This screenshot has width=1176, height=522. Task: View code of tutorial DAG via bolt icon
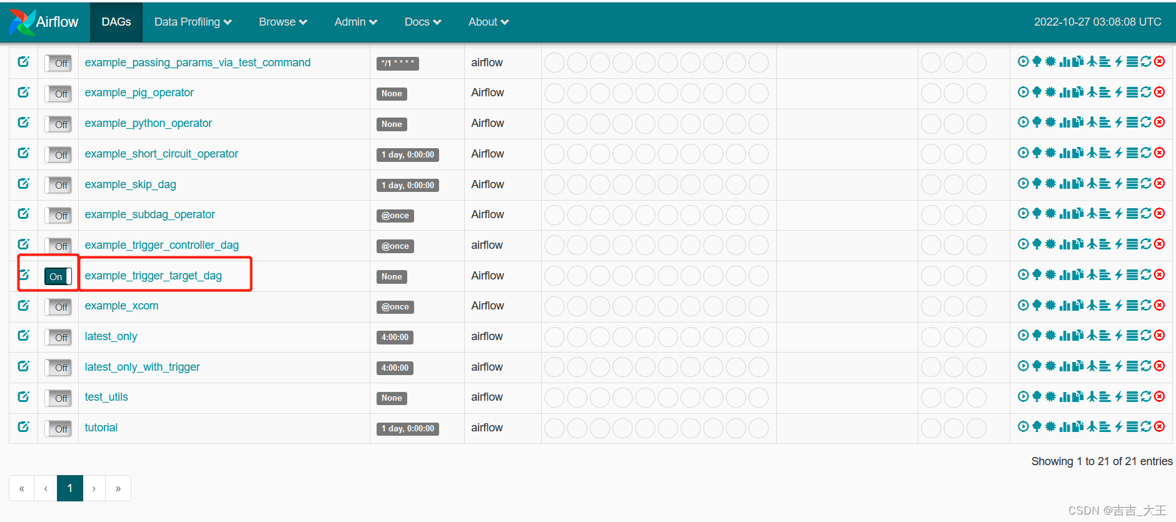tap(1119, 426)
